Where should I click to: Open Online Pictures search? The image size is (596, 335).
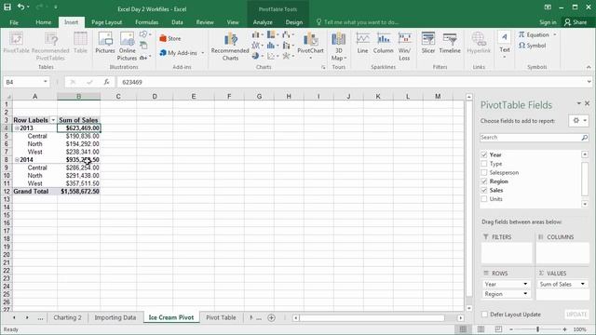[x=127, y=47]
